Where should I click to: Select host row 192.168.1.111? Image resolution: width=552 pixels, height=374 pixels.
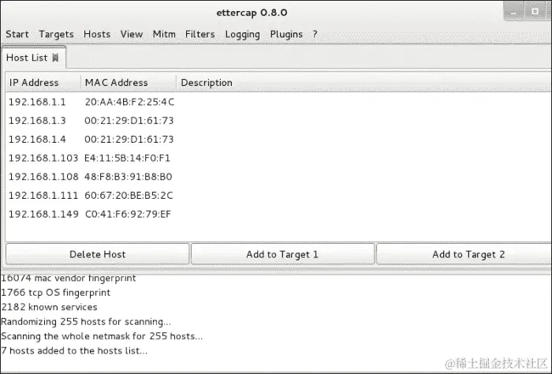[x=278, y=195]
